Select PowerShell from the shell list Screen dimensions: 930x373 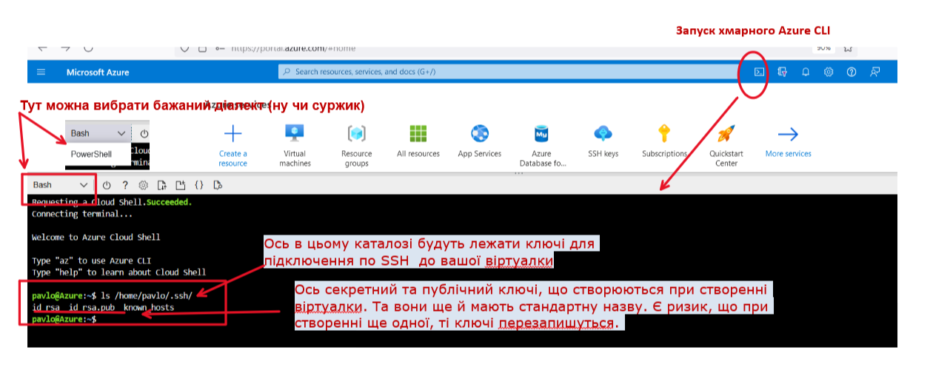click(91, 155)
